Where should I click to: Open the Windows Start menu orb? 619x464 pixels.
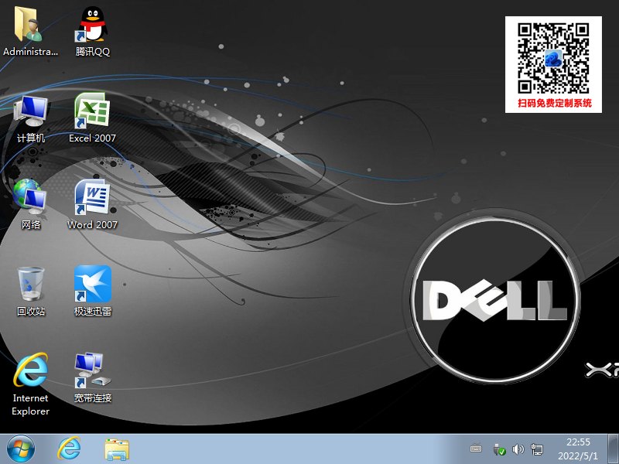click(21, 449)
